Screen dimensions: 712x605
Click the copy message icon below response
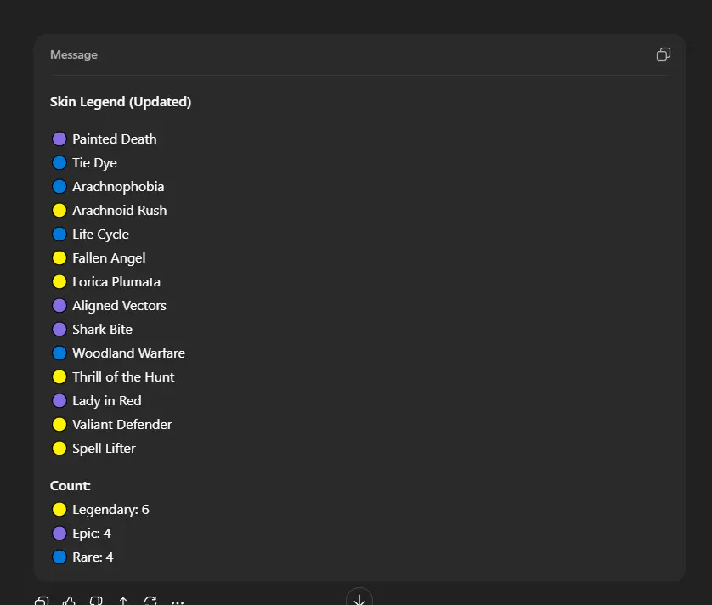[42, 602]
